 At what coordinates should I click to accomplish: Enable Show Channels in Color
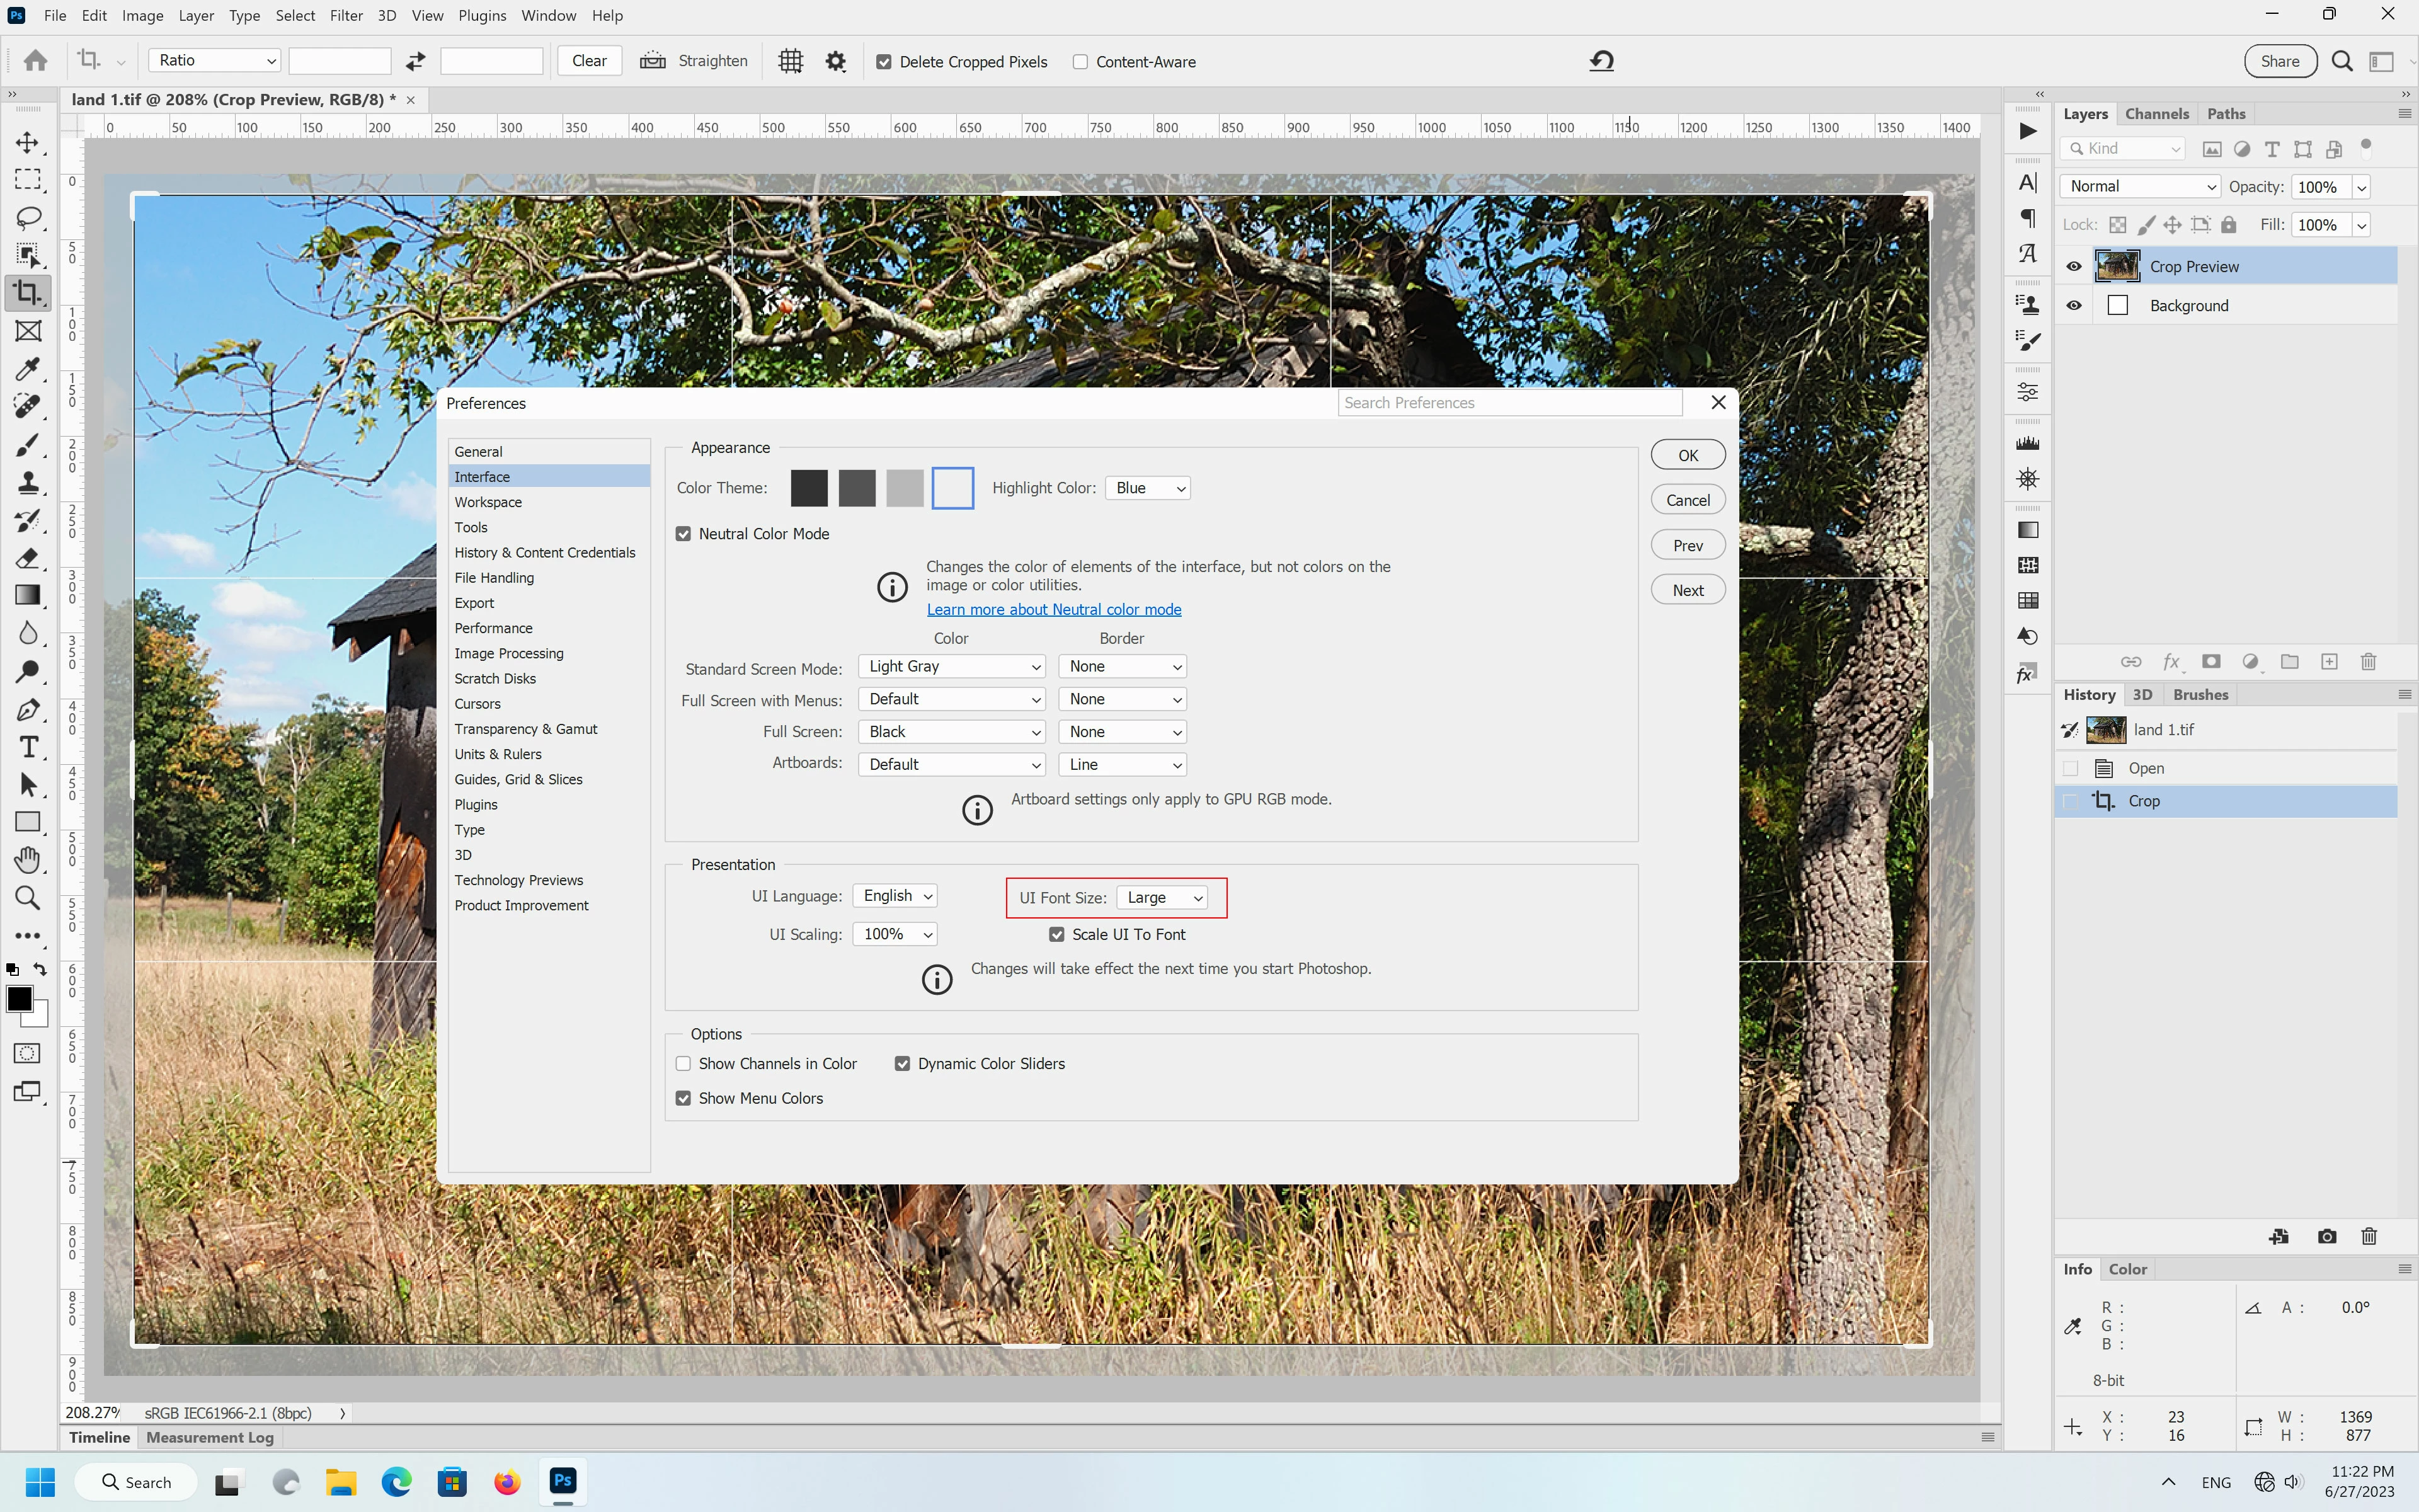[x=683, y=1064]
